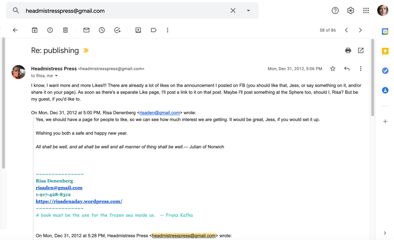The image size is (394, 240).
Task: Show search options dropdown
Action: pyautogui.click(x=248, y=11)
